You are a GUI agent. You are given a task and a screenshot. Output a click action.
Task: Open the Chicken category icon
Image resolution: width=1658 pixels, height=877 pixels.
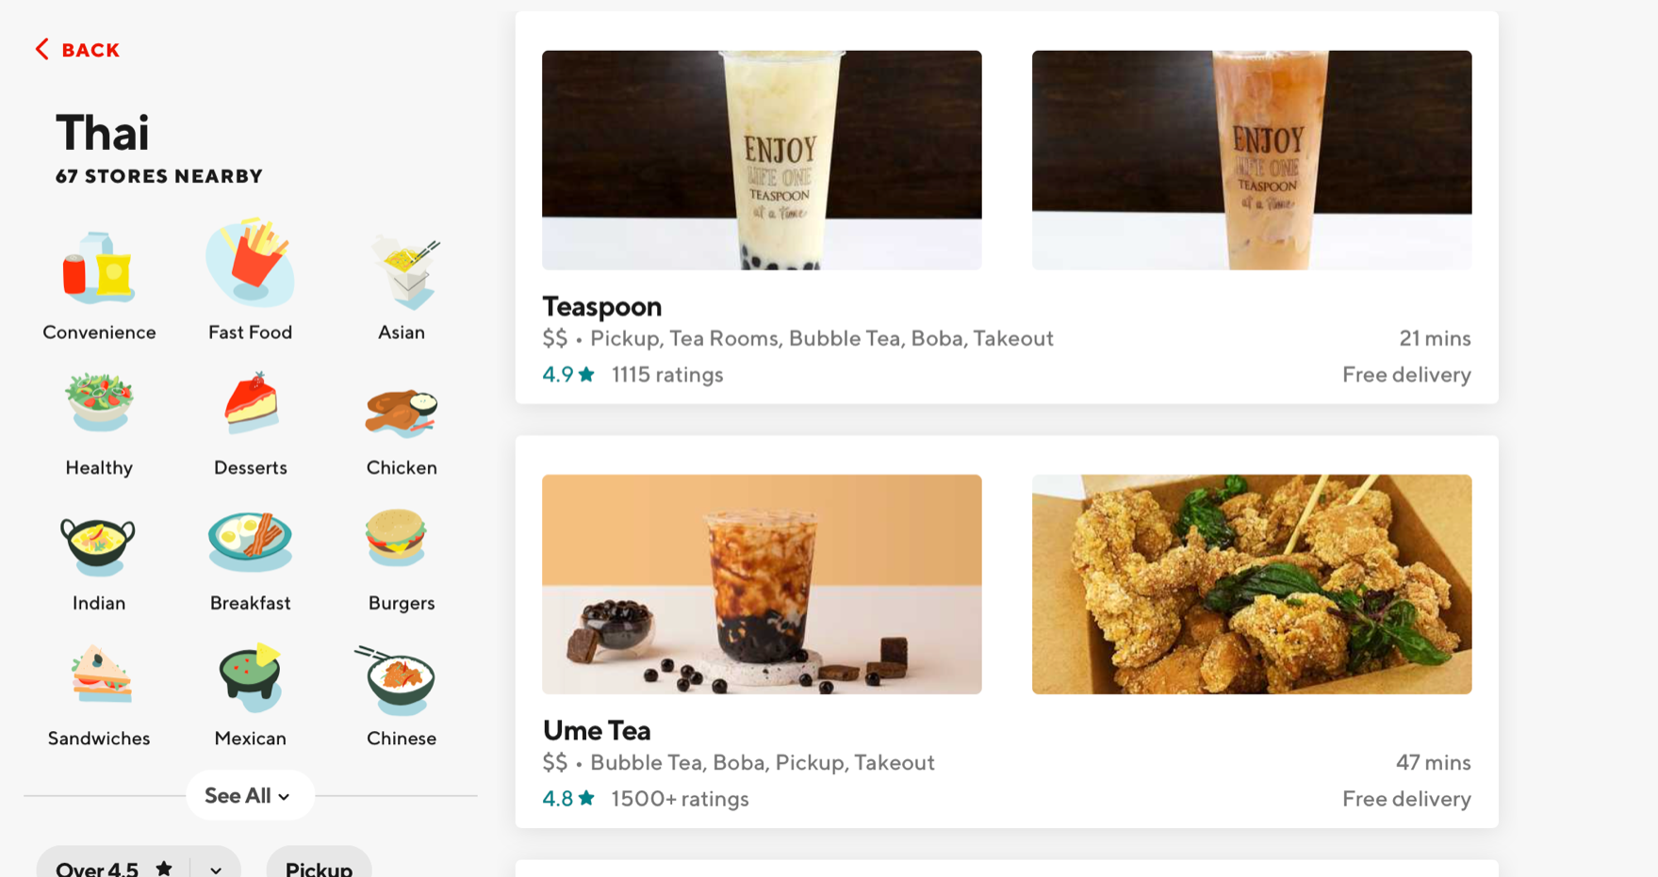pos(402,413)
